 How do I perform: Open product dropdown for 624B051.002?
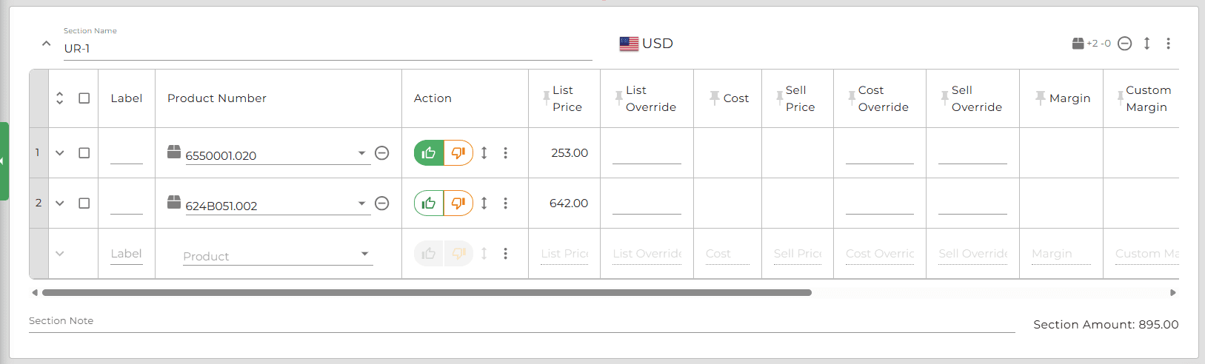361,203
